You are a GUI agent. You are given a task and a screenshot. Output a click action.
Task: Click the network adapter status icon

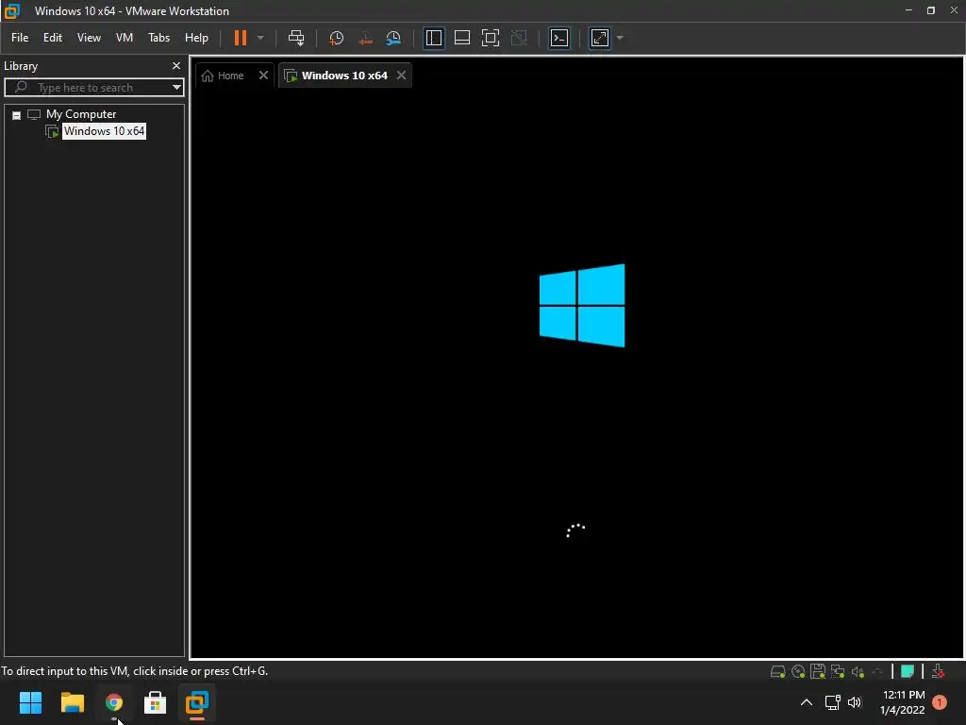(x=838, y=672)
